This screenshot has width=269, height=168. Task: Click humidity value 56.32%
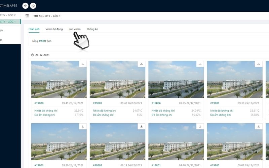pyautogui.click(x=196, y=115)
